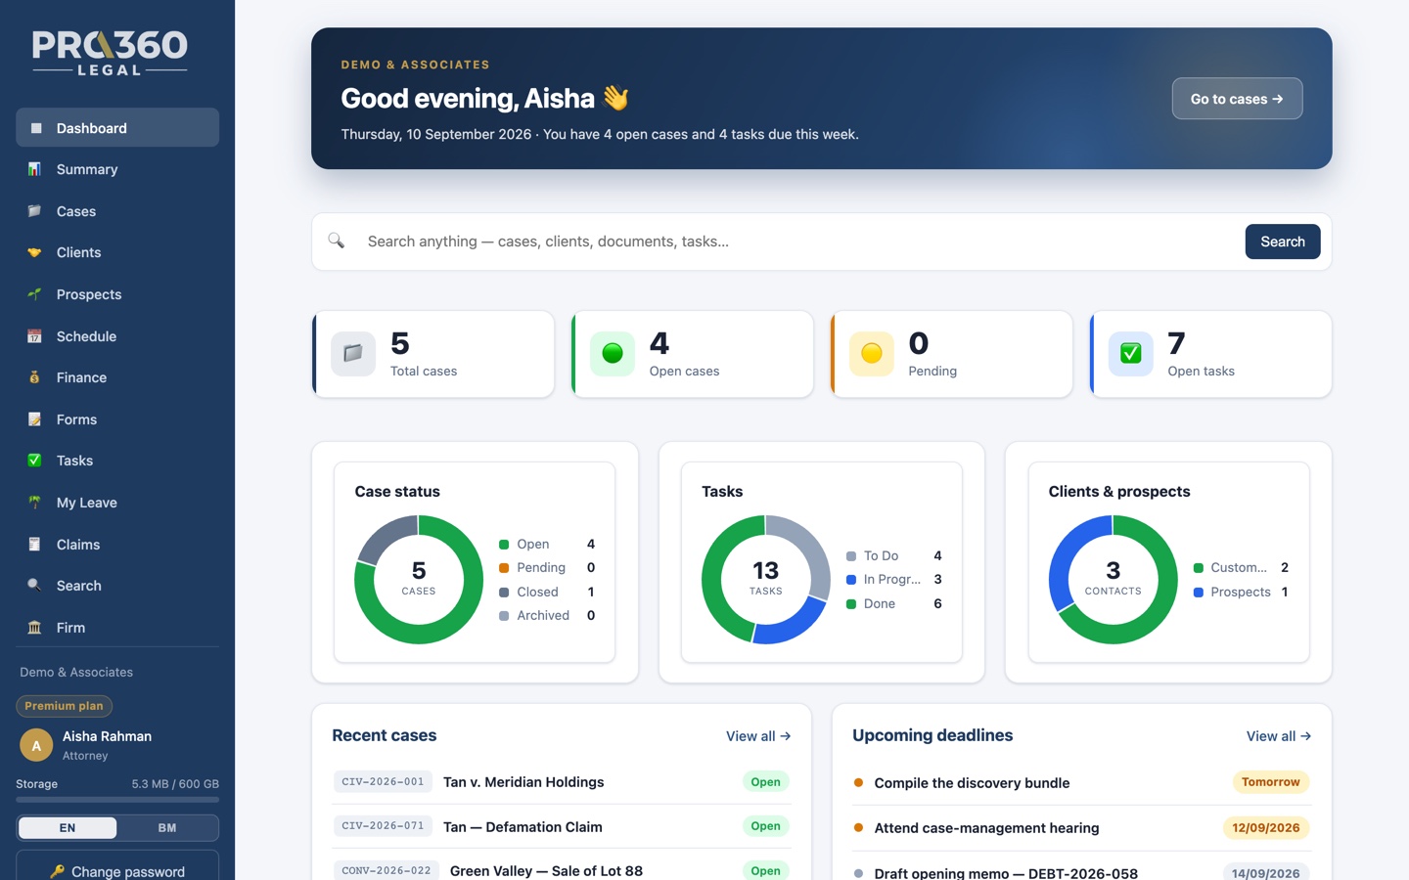Viewport: 1409px width, 880px height.
Task: Click the Go to cases button
Action: tap(1237, 99)
